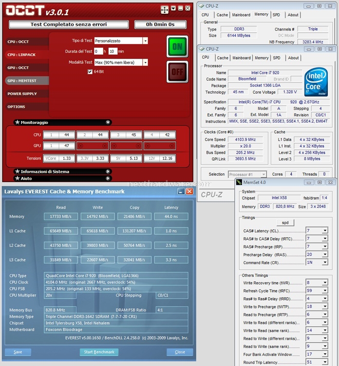339x366 pixels.
Task: Select the GPU : OCCT tab
Action: [x=27, y=68]
